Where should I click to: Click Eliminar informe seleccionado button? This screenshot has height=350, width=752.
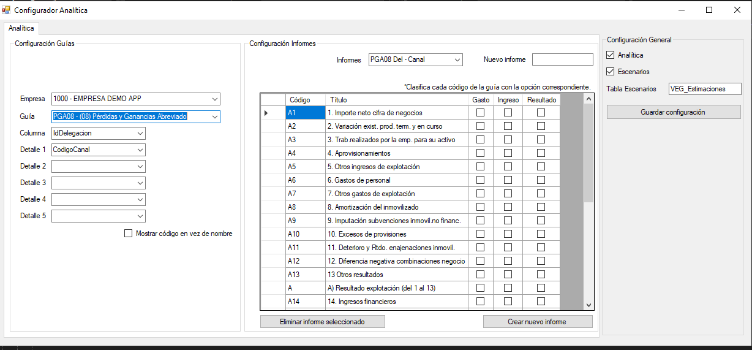tap(322, 322)
